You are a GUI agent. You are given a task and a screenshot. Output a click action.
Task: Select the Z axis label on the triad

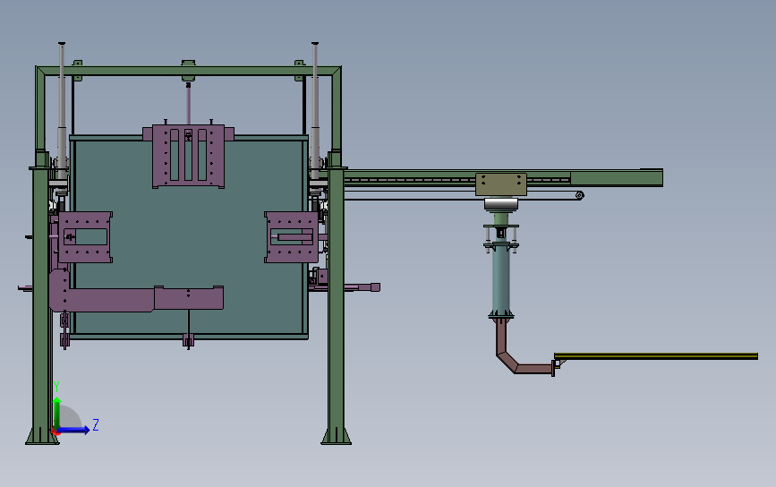pyautogui.click(x=96, y=424)
